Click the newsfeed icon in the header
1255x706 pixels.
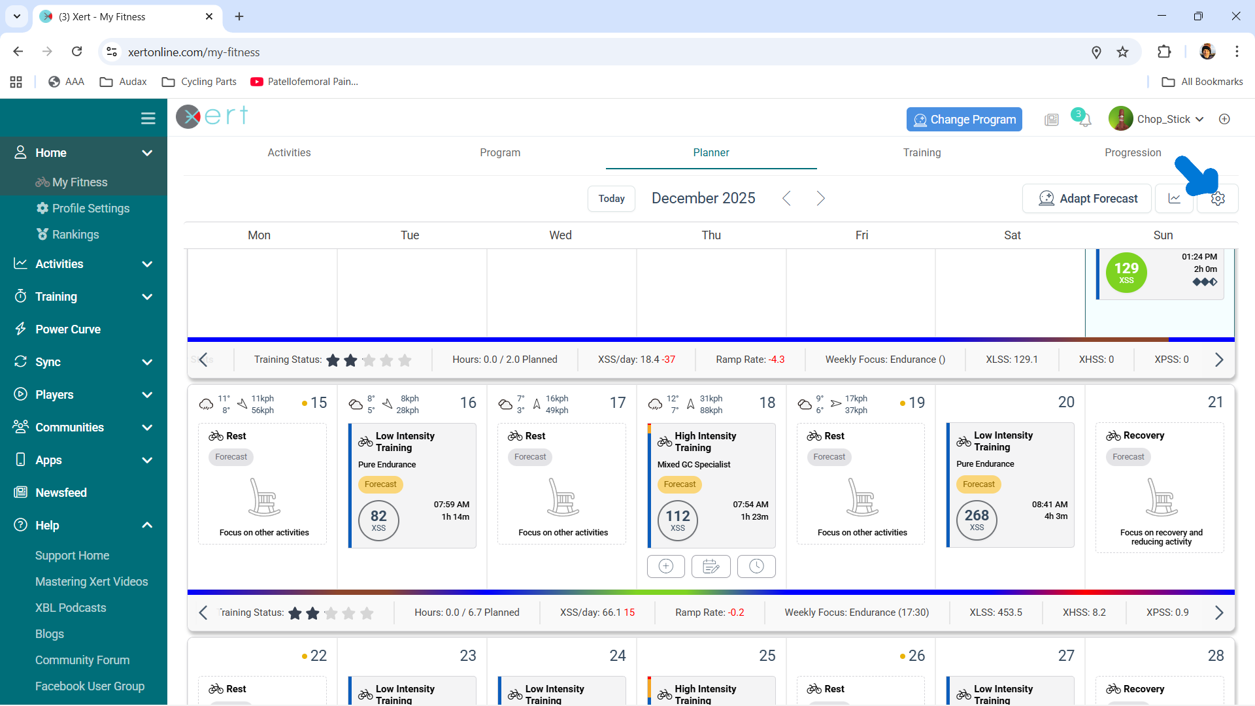(x=1051, y=120)
